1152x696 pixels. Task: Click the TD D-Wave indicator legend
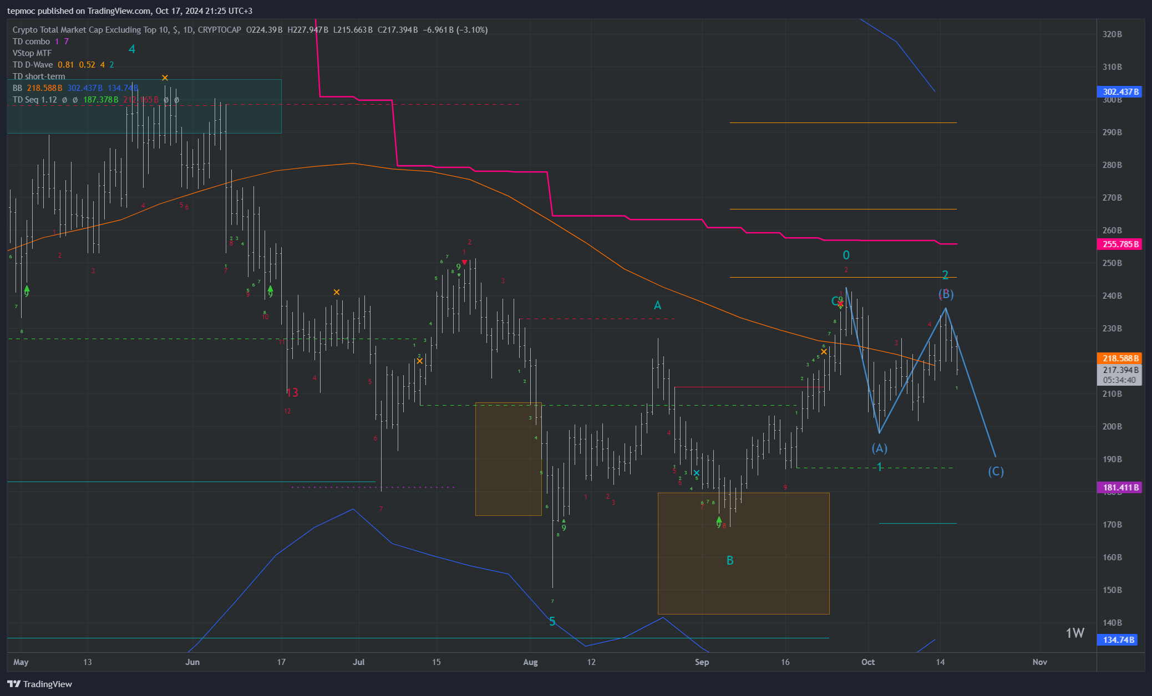tap(63, 65)
